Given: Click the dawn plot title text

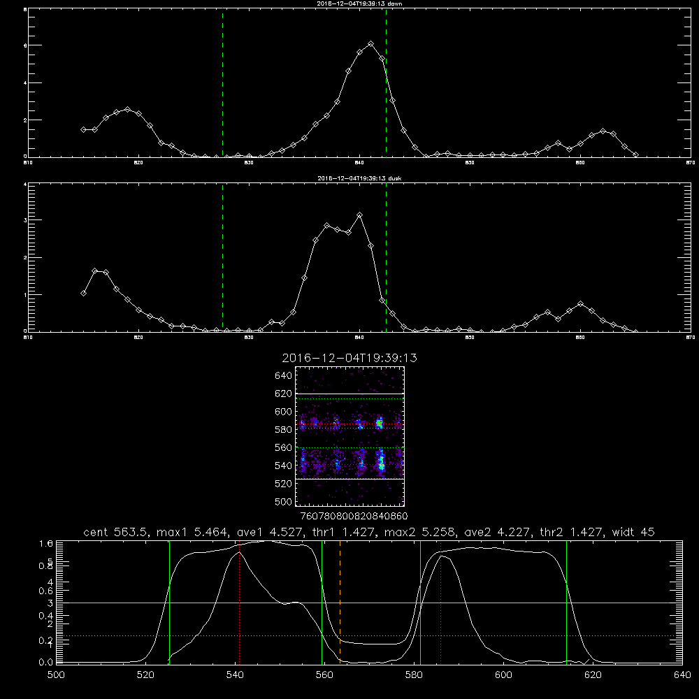Looking at the screenshot, I should coord(359,3).
